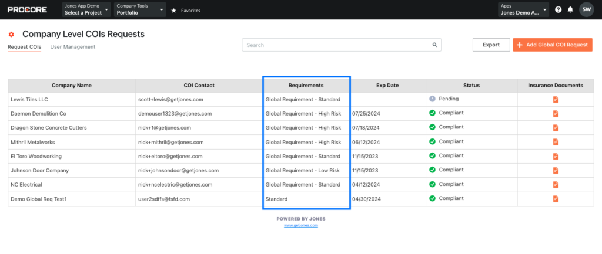This screenshot has height=254, width=602.
Task: Click the Requirements column header
Action: pos(306,86)
